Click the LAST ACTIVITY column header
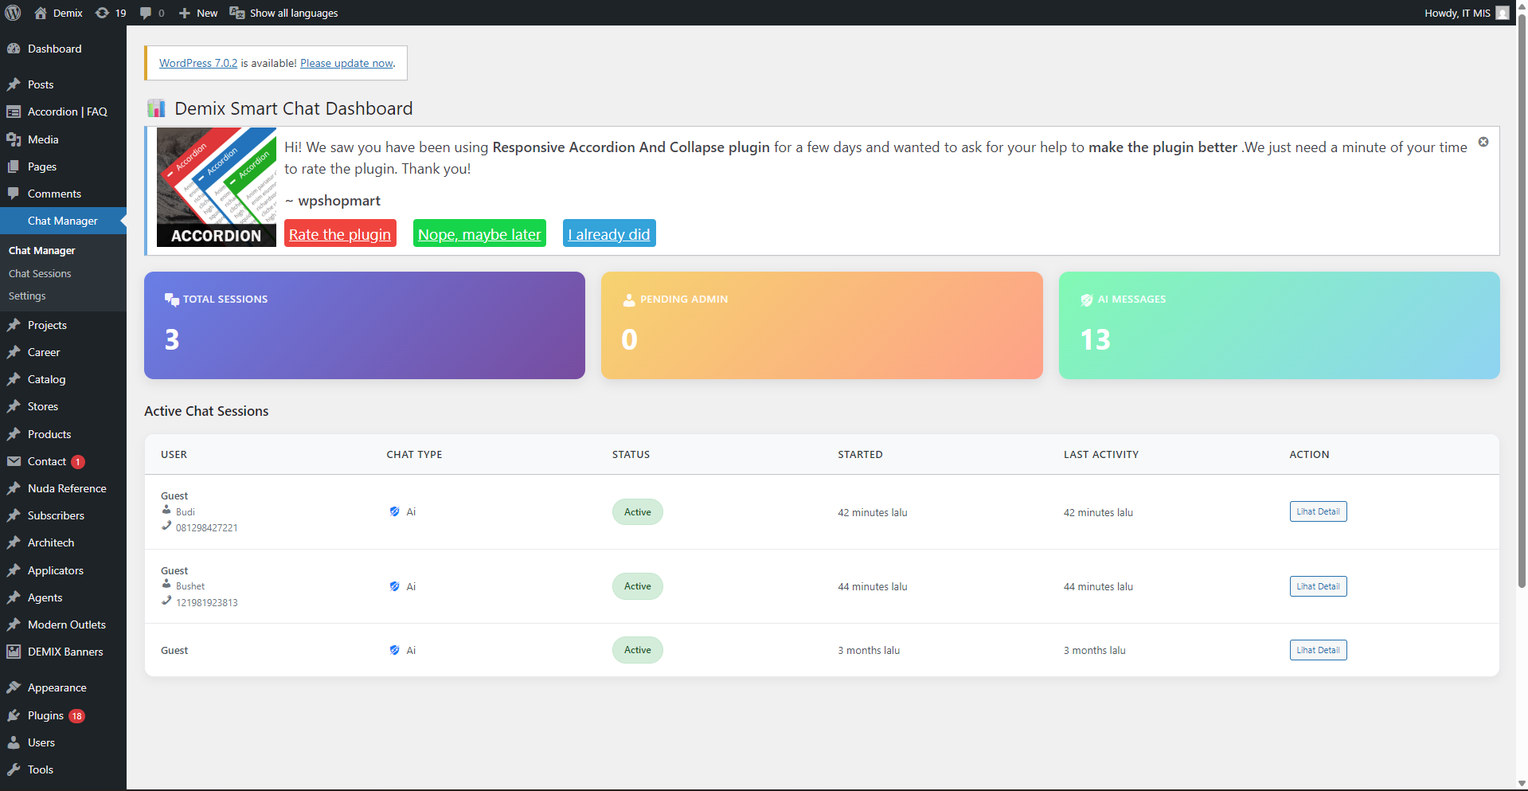This screenshot has height=791, width=1528. coord(1100,455)
